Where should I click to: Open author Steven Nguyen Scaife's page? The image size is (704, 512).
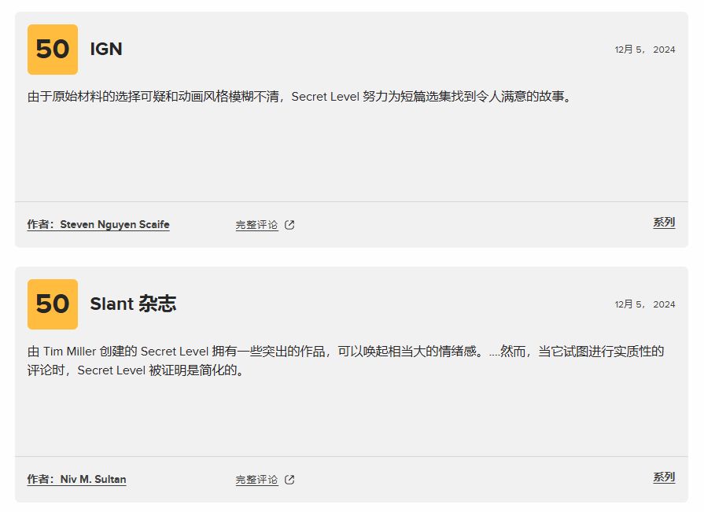click(115, 225)
